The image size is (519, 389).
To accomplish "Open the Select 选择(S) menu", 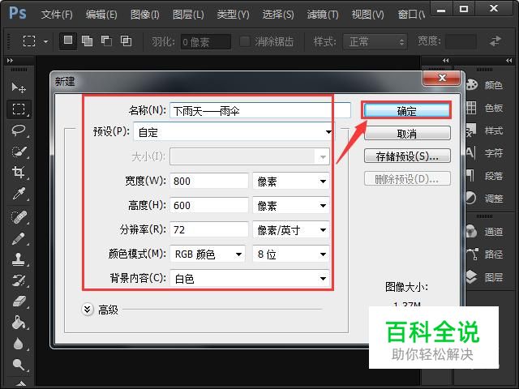I will (277, 15).
